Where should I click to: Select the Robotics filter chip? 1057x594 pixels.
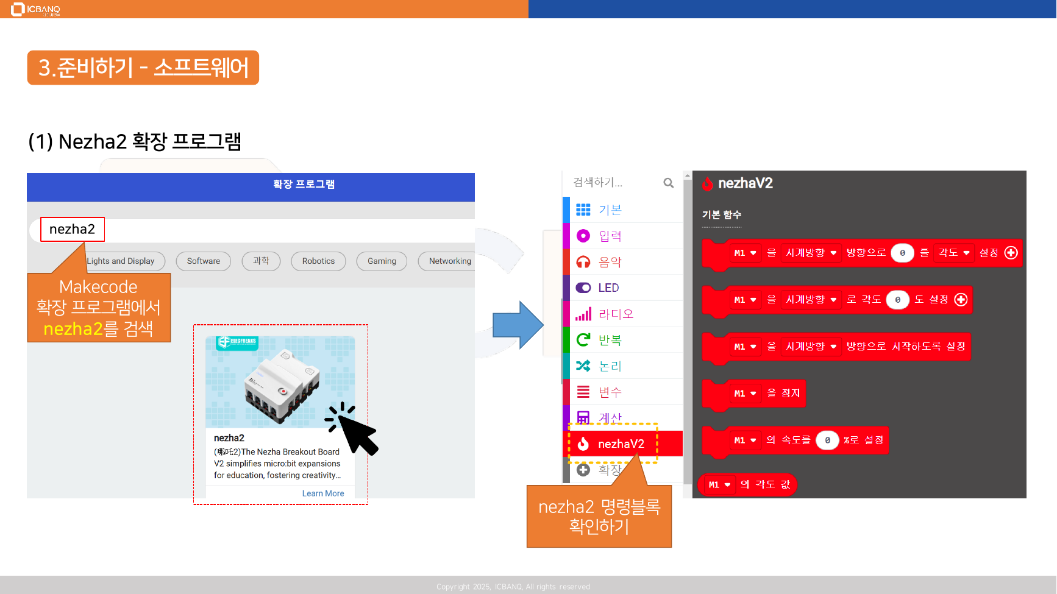319,261
